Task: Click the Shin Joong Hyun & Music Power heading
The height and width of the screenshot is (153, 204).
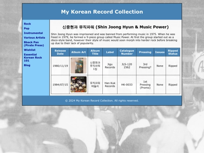Action: 116,27
